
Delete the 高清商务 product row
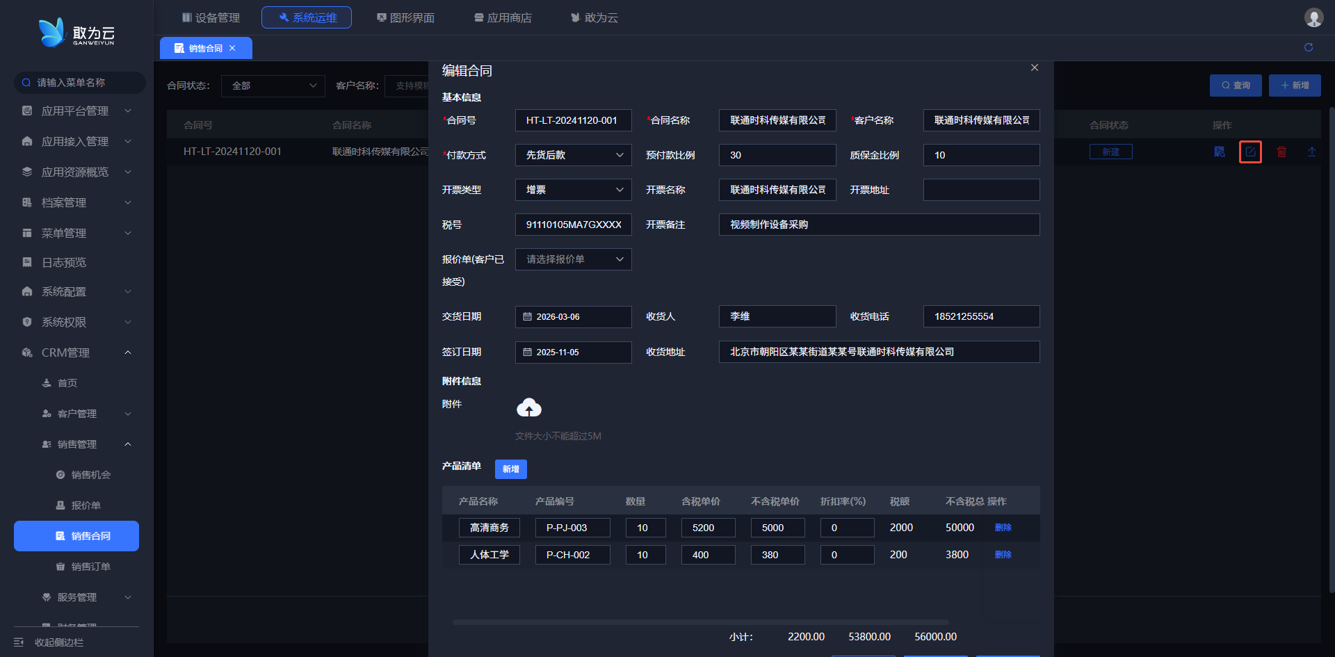pos(1003,528)
